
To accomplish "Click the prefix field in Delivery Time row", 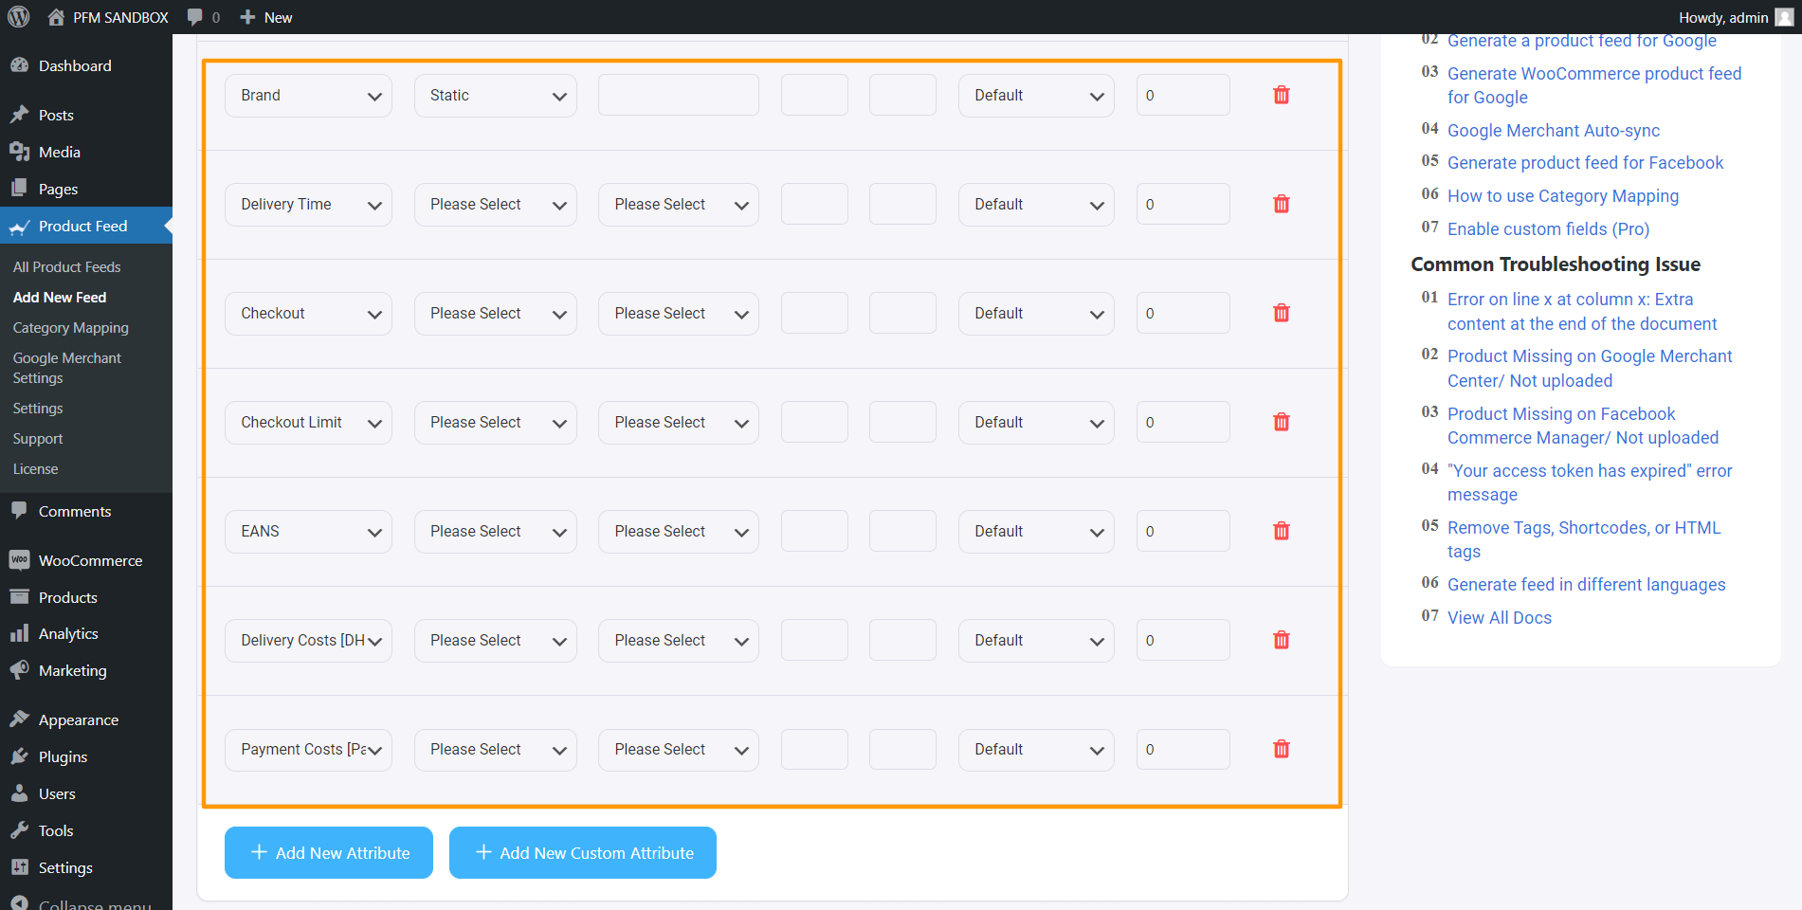I will [814, 205].
